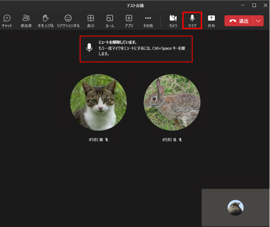Raise hand with 手を上げる
Image resolution: width=270 pixels, height=227 pixels.
[x=46, y=21]
